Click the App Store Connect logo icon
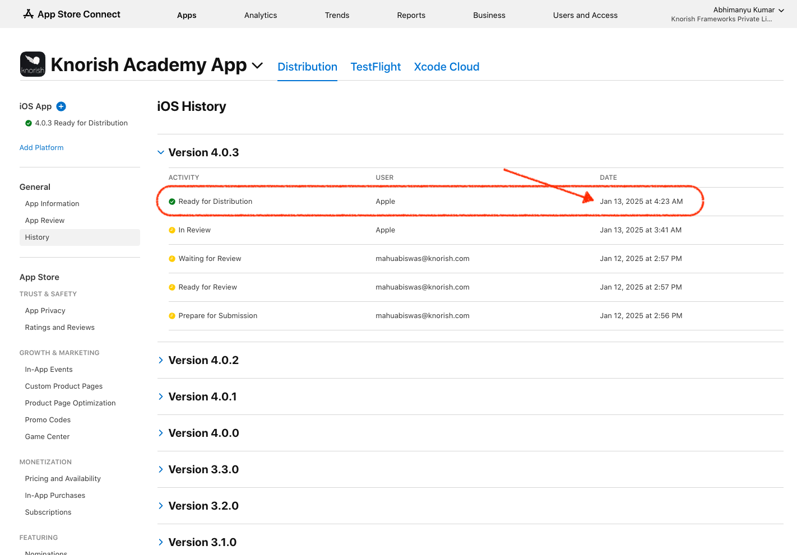Image resolution: width=797 pixels, height=555 pixels. pos(29,14)
